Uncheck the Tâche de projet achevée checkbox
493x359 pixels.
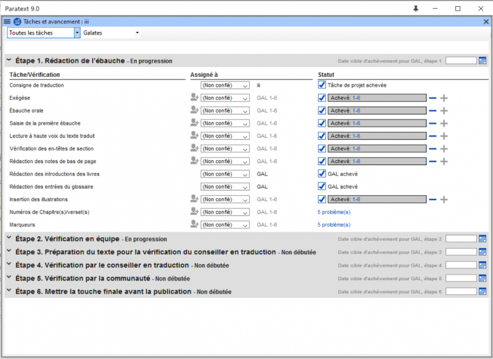322,85
